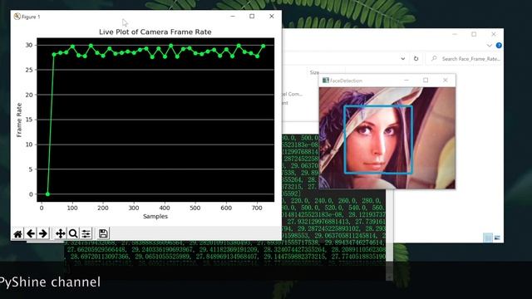This screenshot has height=299, width=532.
Task: Open the Explorer address bar history dropdown
Action: pos(402,59)
